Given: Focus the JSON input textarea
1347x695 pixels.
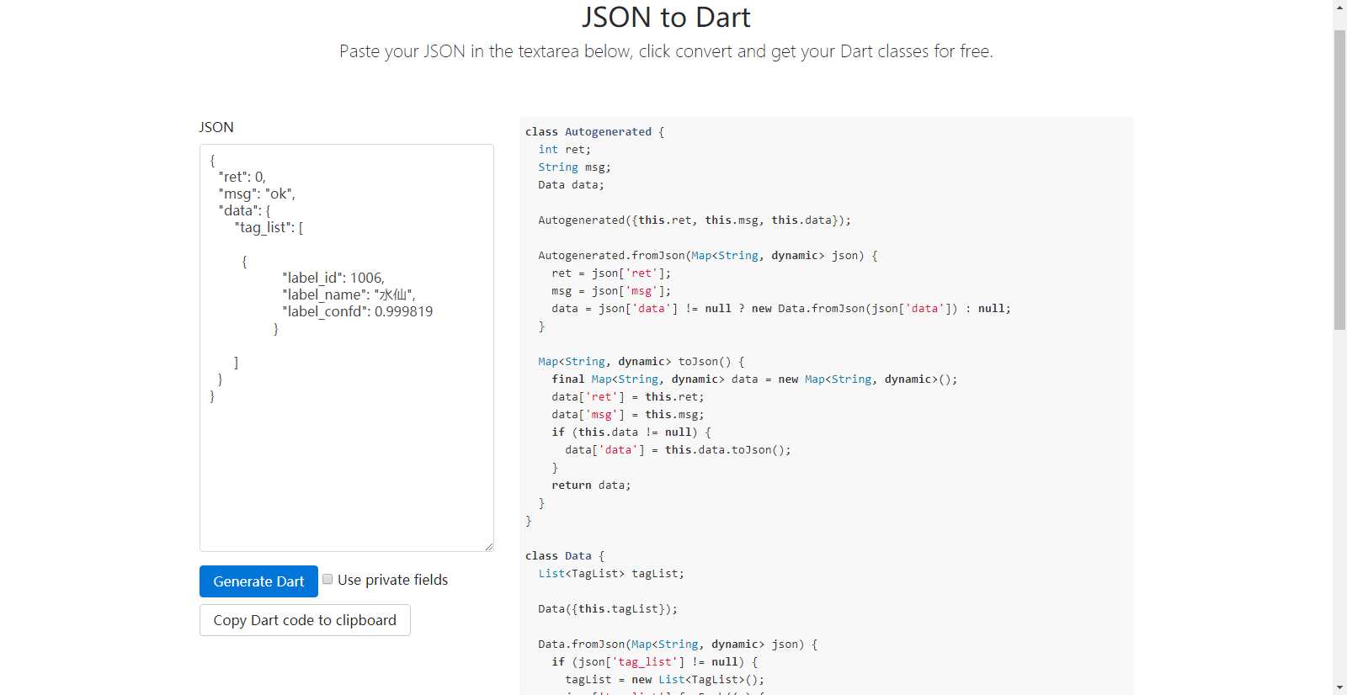Looking at the screenshot, I should coord(347,347).
